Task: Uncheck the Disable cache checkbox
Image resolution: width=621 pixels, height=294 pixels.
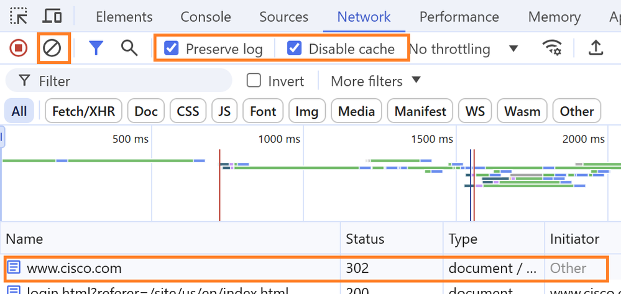Action: coord(294,48)
